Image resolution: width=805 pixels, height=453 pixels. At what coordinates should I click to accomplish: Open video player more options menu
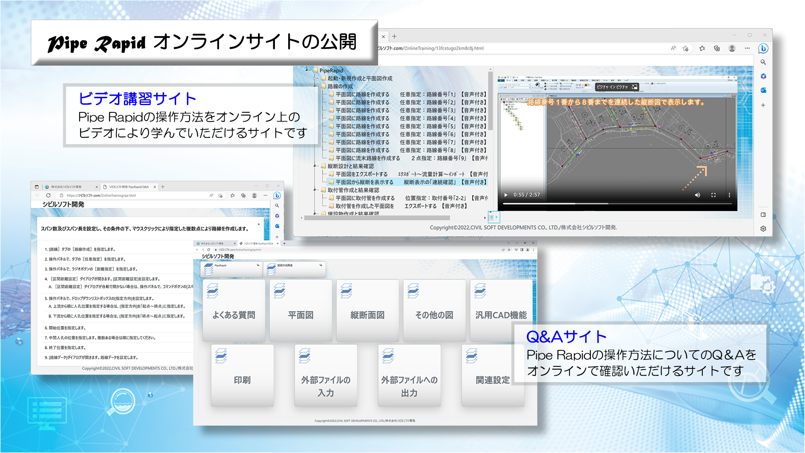729,195
